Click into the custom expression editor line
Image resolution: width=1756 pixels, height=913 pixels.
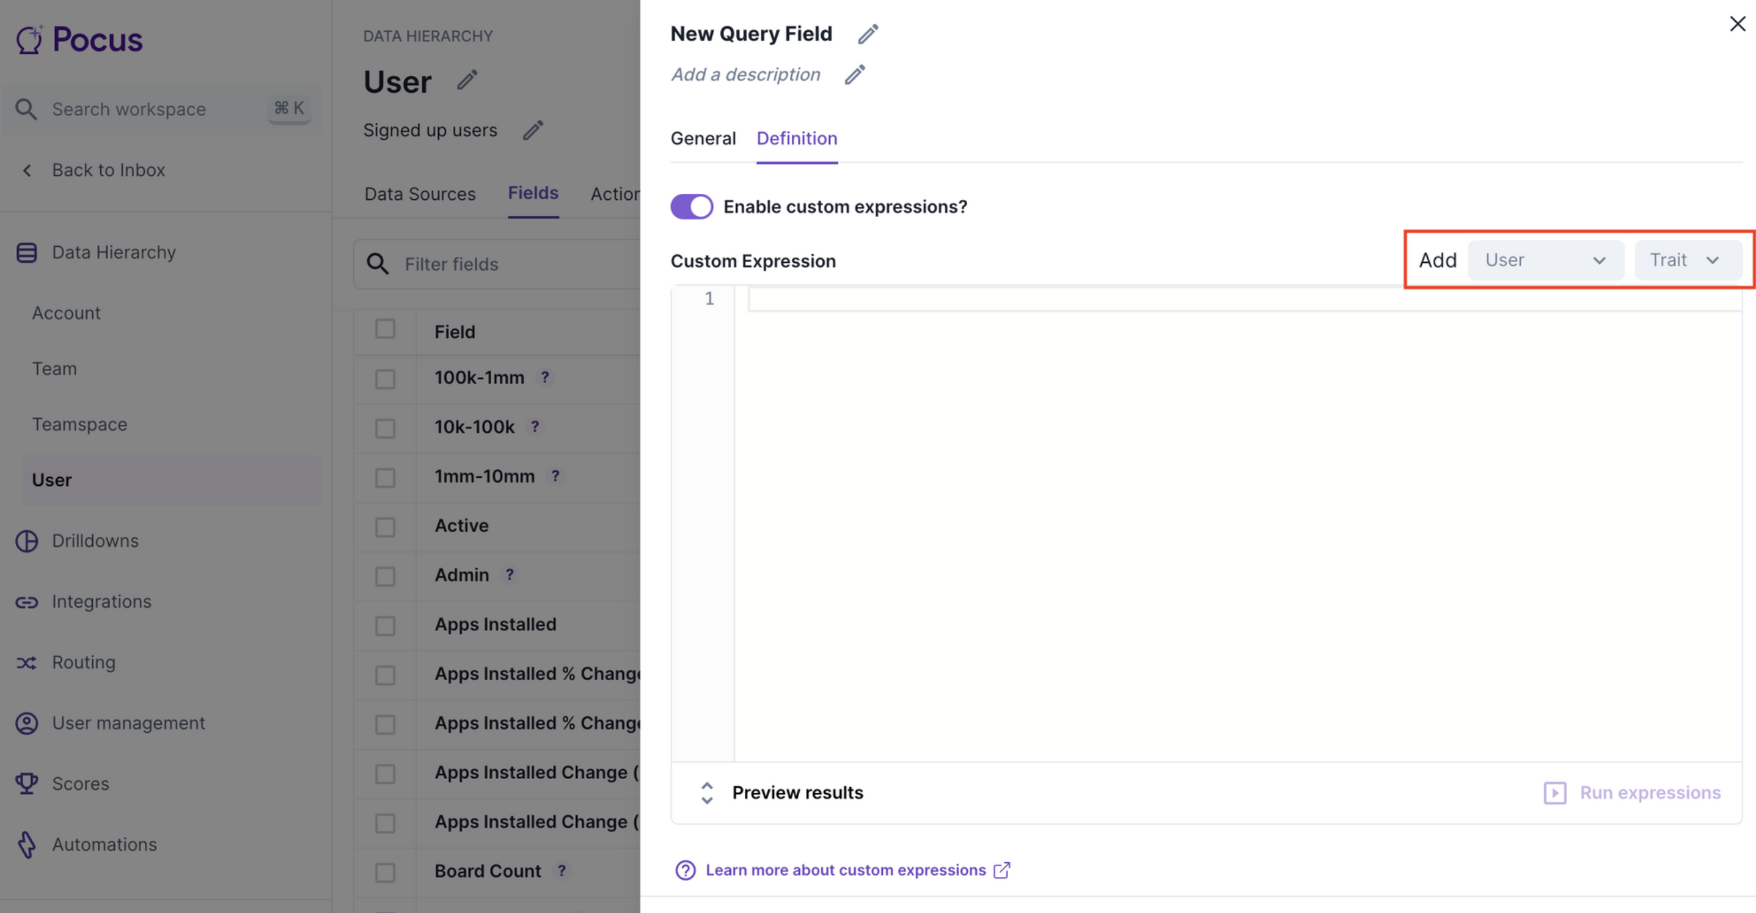coord(1227,299)
